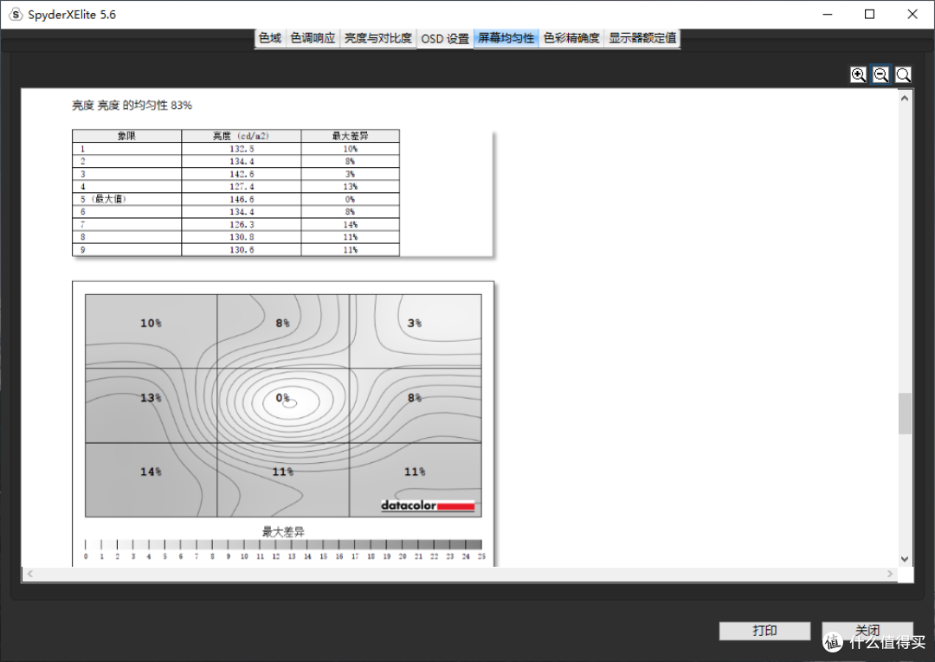Click the 亮度 的均匀性 83% heading
Image resolution: width=935 pixels, height=662 pixels.
tap(132, 106)
